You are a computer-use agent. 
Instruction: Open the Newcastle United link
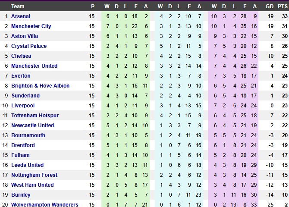pos(32,125)
